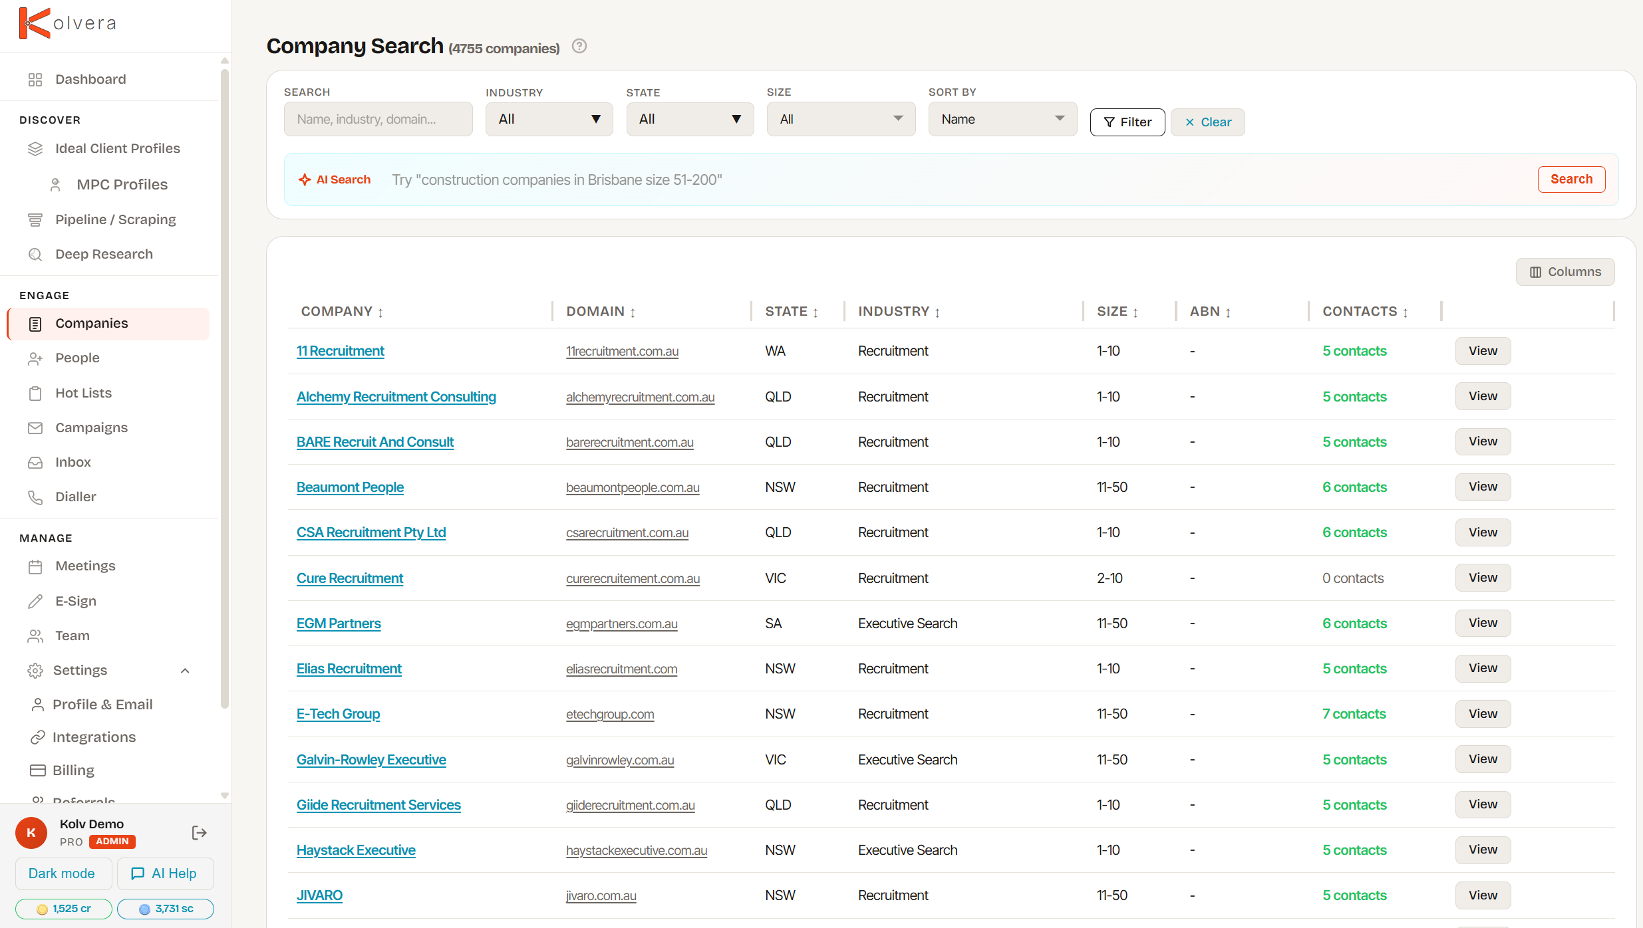Open the State dropdown
The height and width of the screenshot is (928, 1643).
point(690,119)
